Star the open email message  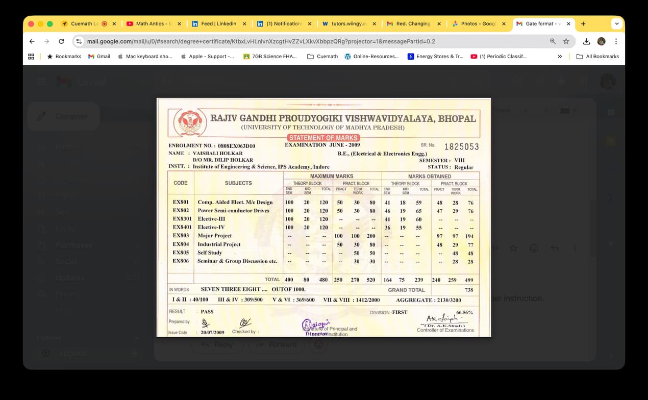(x=514, y=248)
